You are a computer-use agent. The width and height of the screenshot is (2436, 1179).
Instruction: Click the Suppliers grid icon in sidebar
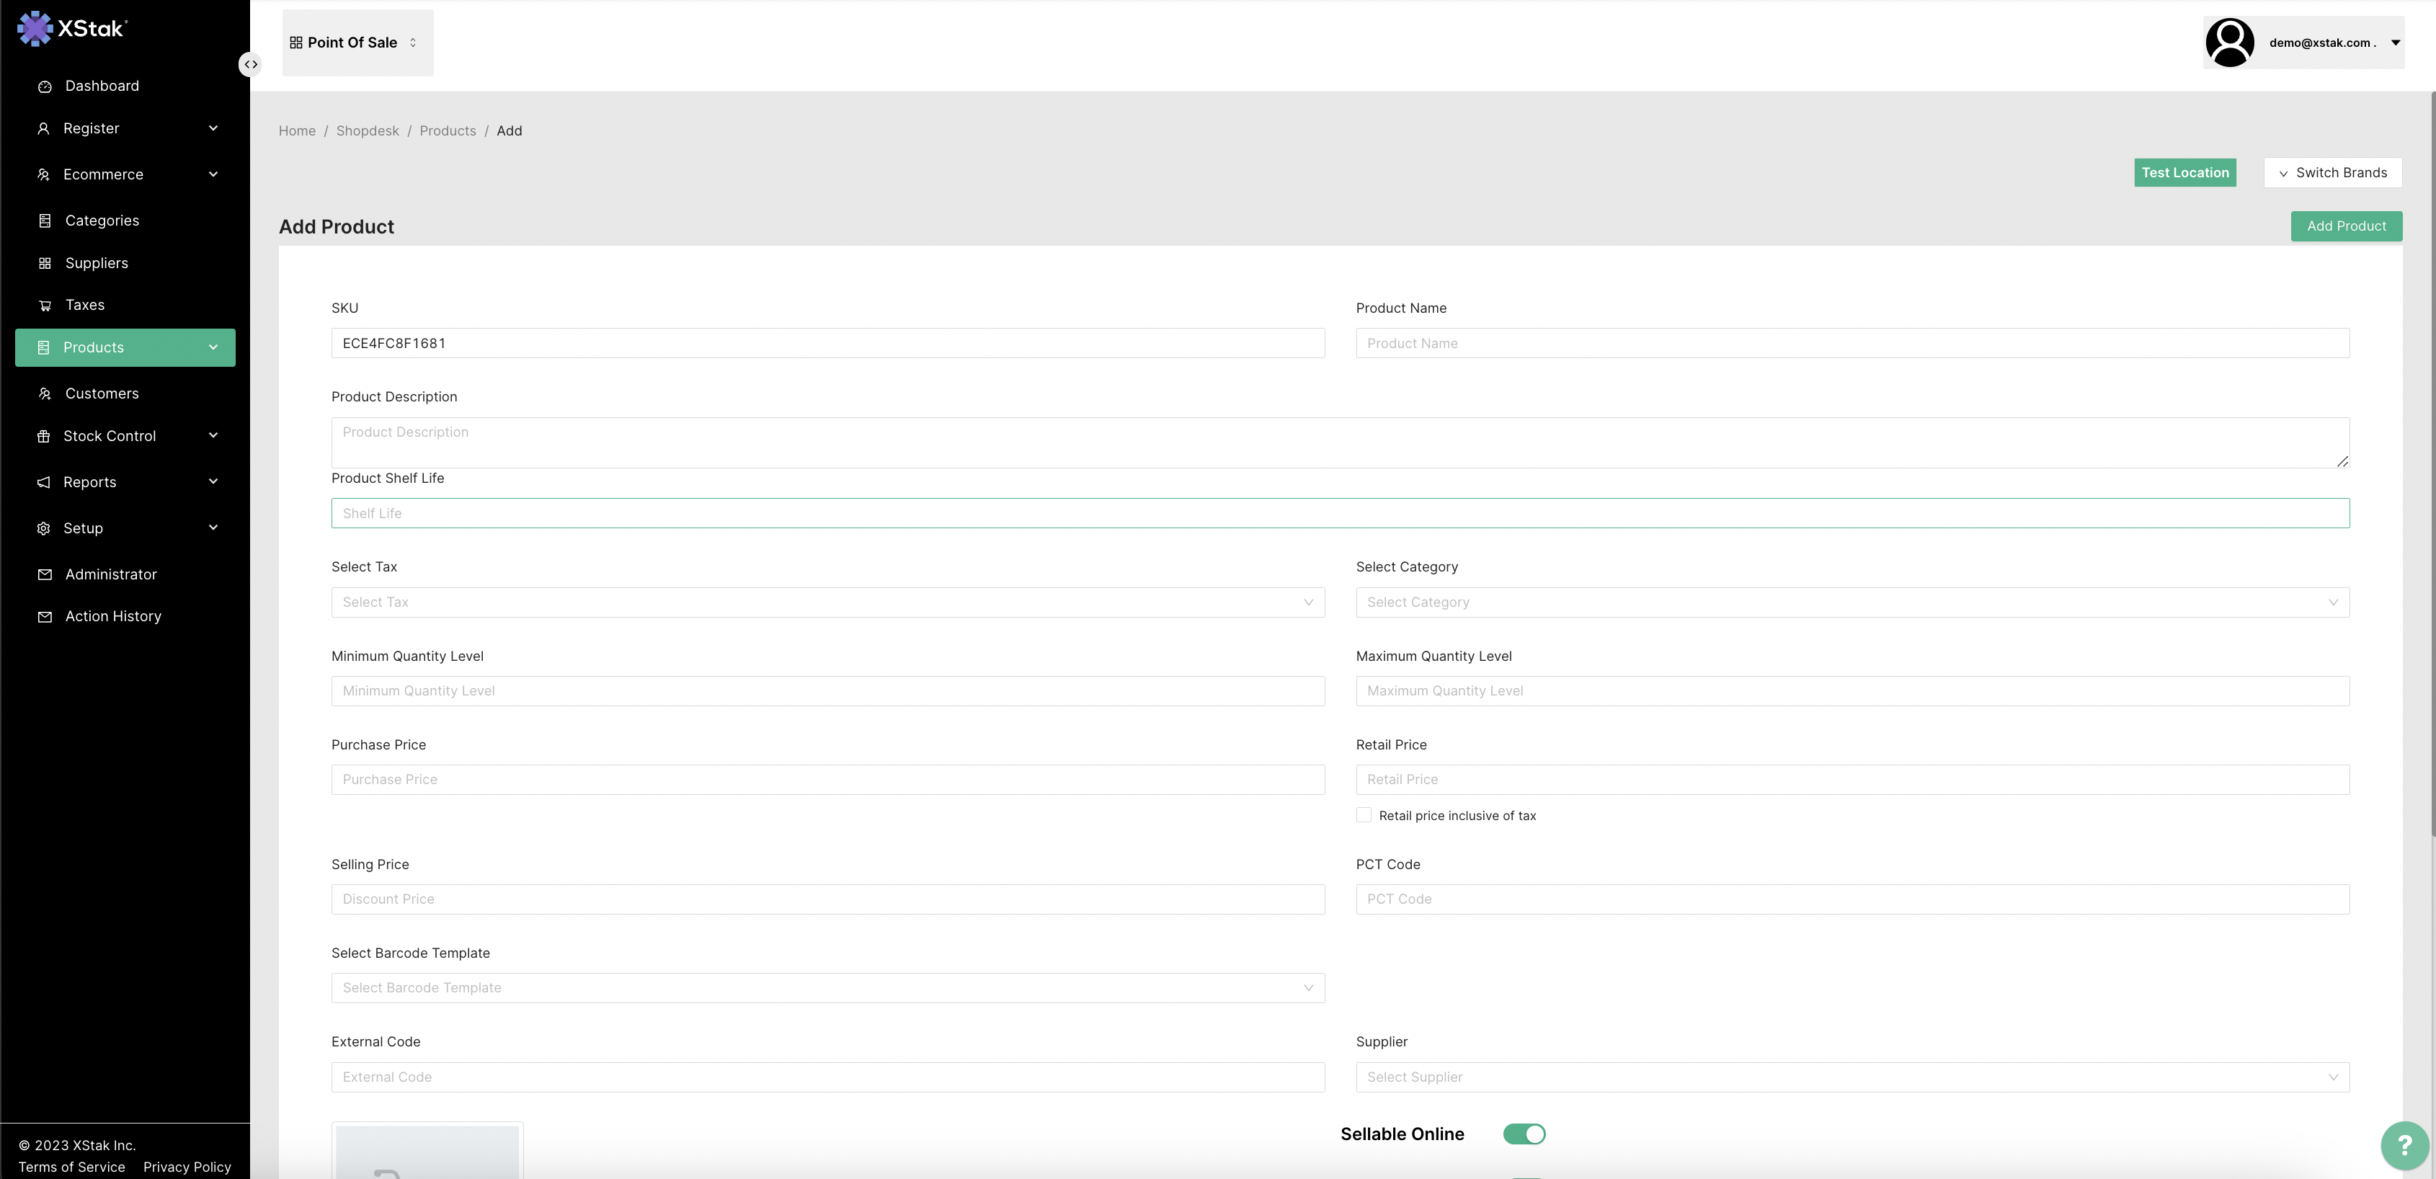tap(45, 263)
